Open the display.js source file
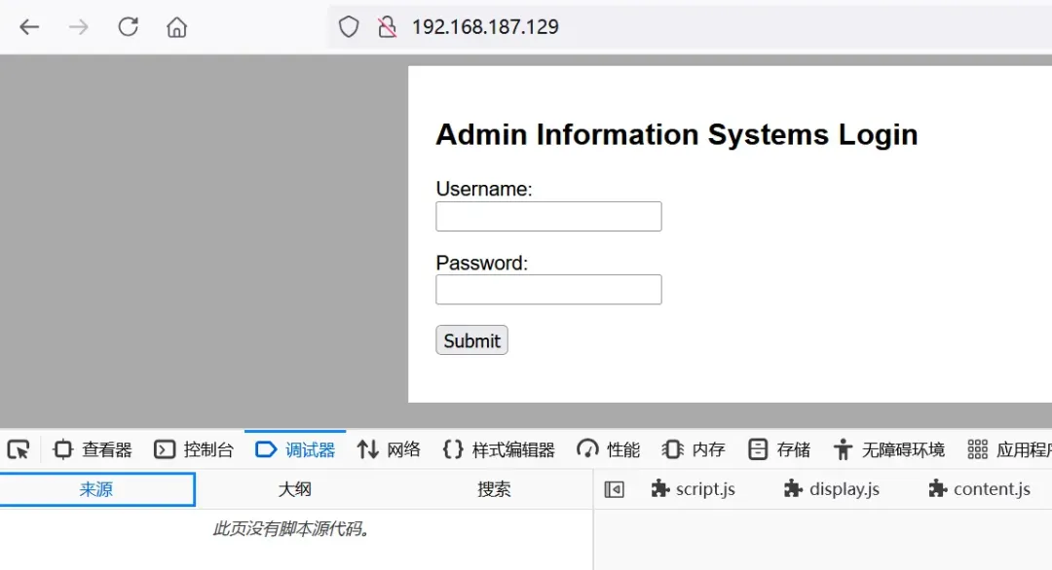 833,489
